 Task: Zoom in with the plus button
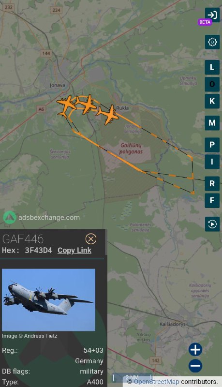(x=195, y=349)
